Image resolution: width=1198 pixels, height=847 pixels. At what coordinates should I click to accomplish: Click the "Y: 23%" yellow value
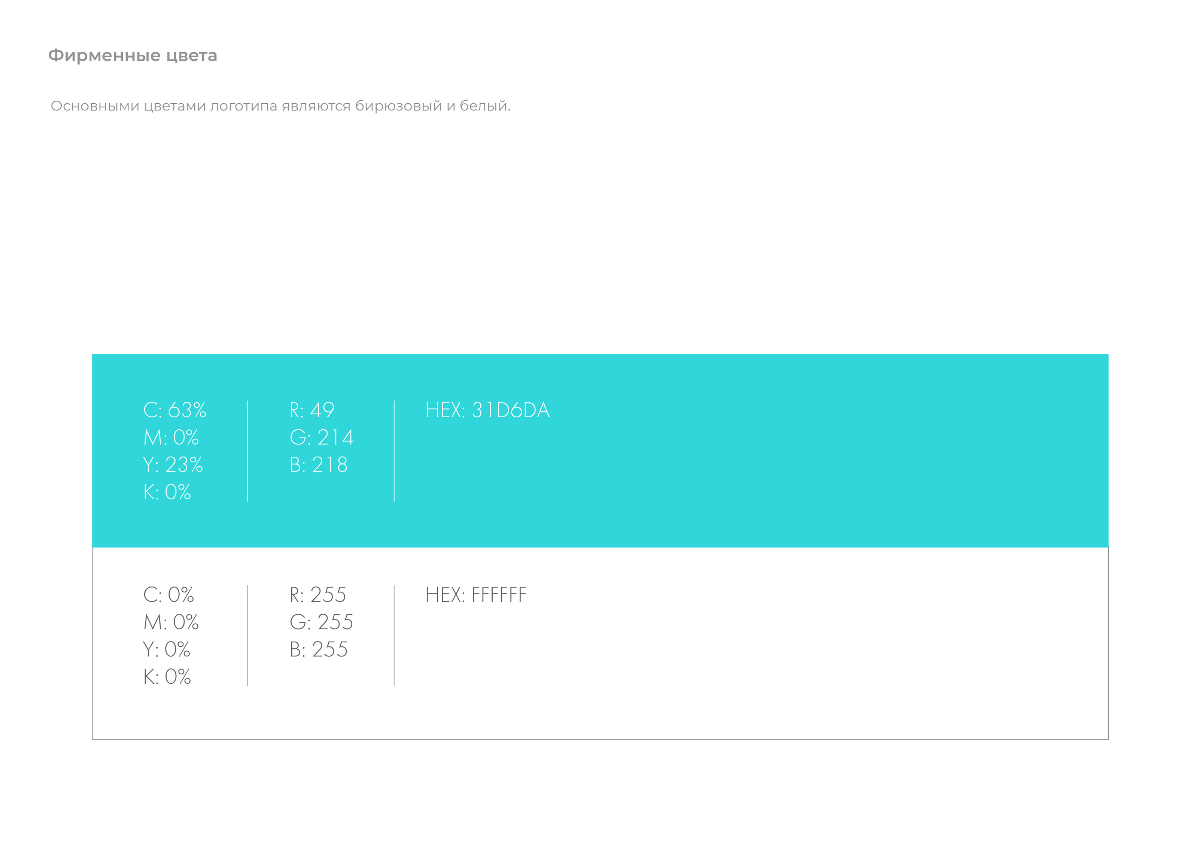tap(173, 465)
